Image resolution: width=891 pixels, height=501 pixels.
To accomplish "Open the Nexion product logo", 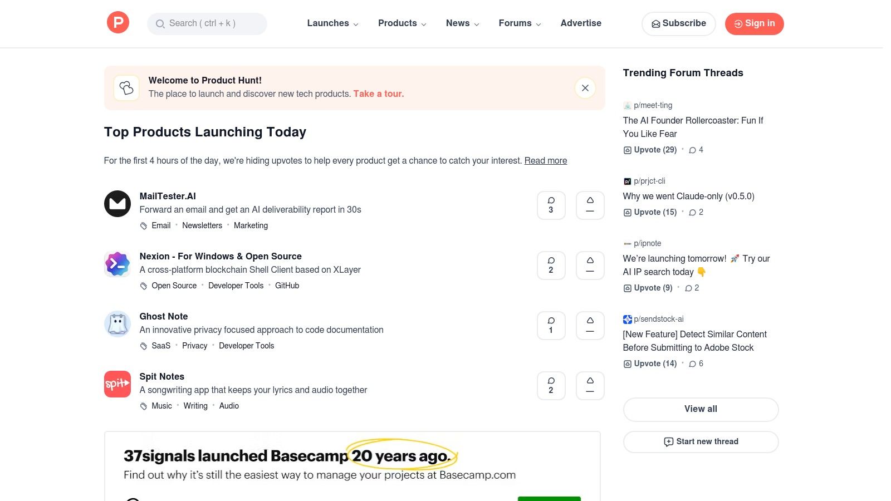I will (118, 264).
